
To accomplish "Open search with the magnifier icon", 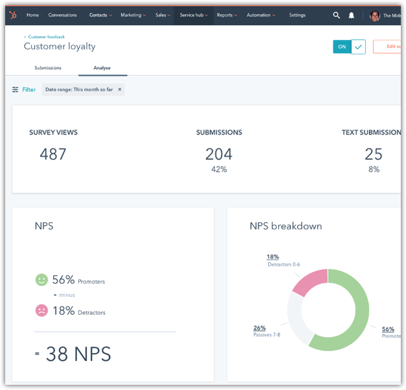I will (336, 15).
